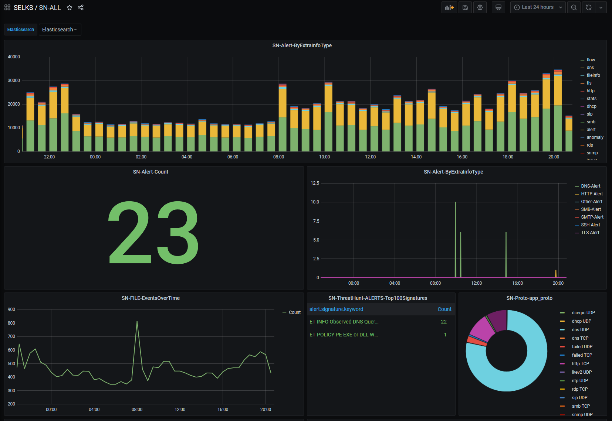This screenshot has height=421, width=612.
Task: Open color picker for dcerpc UDP swatch
Action: click(562, 313)
